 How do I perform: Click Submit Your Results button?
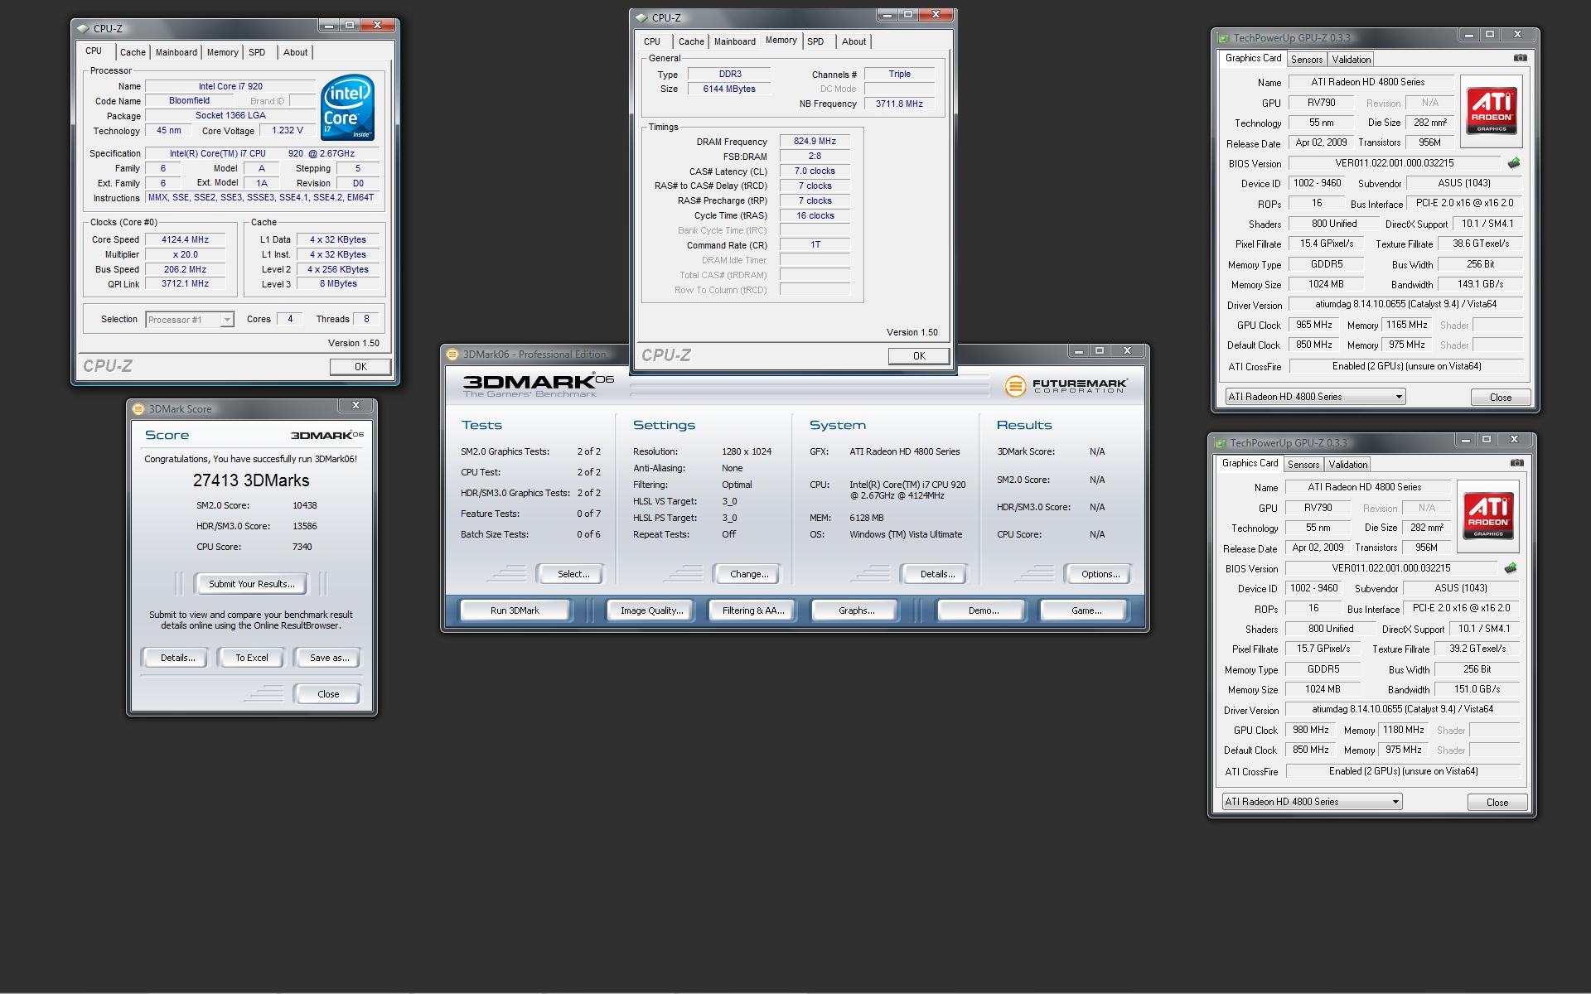tap(251, 584)
